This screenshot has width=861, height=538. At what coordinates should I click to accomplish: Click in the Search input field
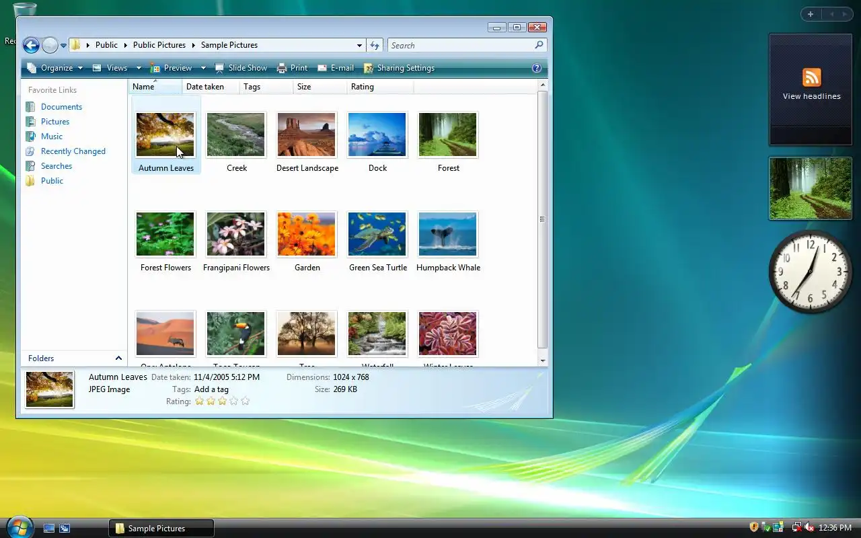coord(461,45)
